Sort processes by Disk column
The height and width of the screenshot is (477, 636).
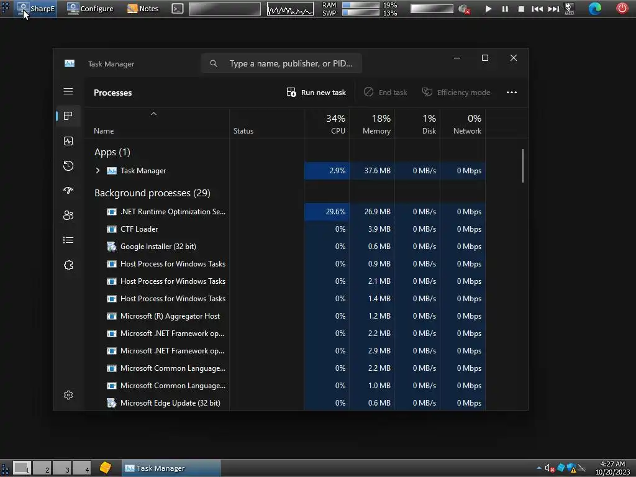418,124
